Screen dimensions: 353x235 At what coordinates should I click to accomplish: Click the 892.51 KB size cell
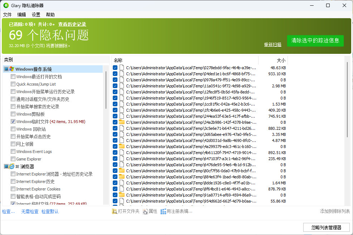(277, 153)
